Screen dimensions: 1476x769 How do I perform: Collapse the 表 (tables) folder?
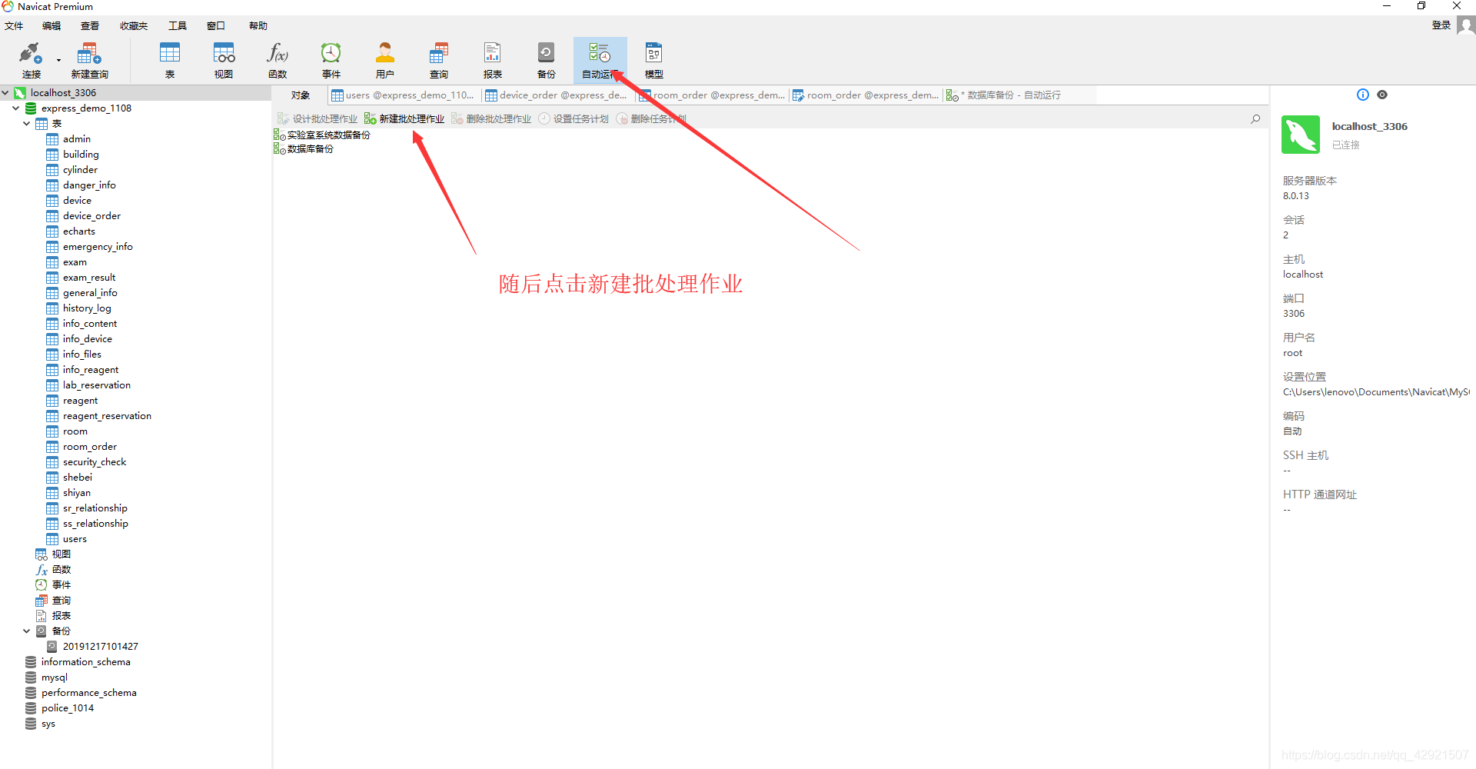coord(27,123)
